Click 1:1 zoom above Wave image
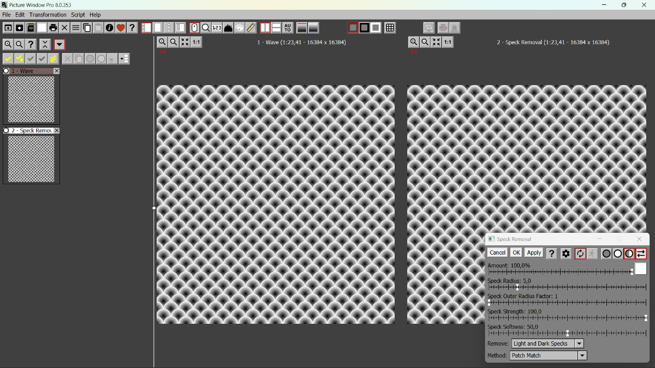Viewport: 655px width, 368px height. coord(196,42)
